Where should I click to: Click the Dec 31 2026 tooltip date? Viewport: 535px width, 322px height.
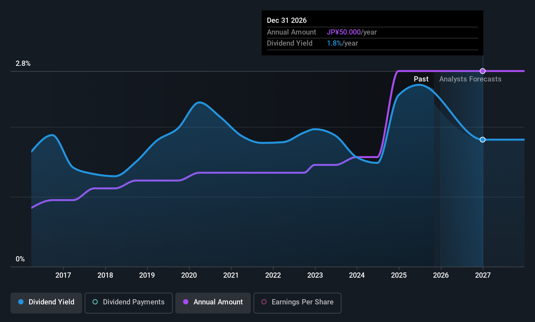(287, 21)
